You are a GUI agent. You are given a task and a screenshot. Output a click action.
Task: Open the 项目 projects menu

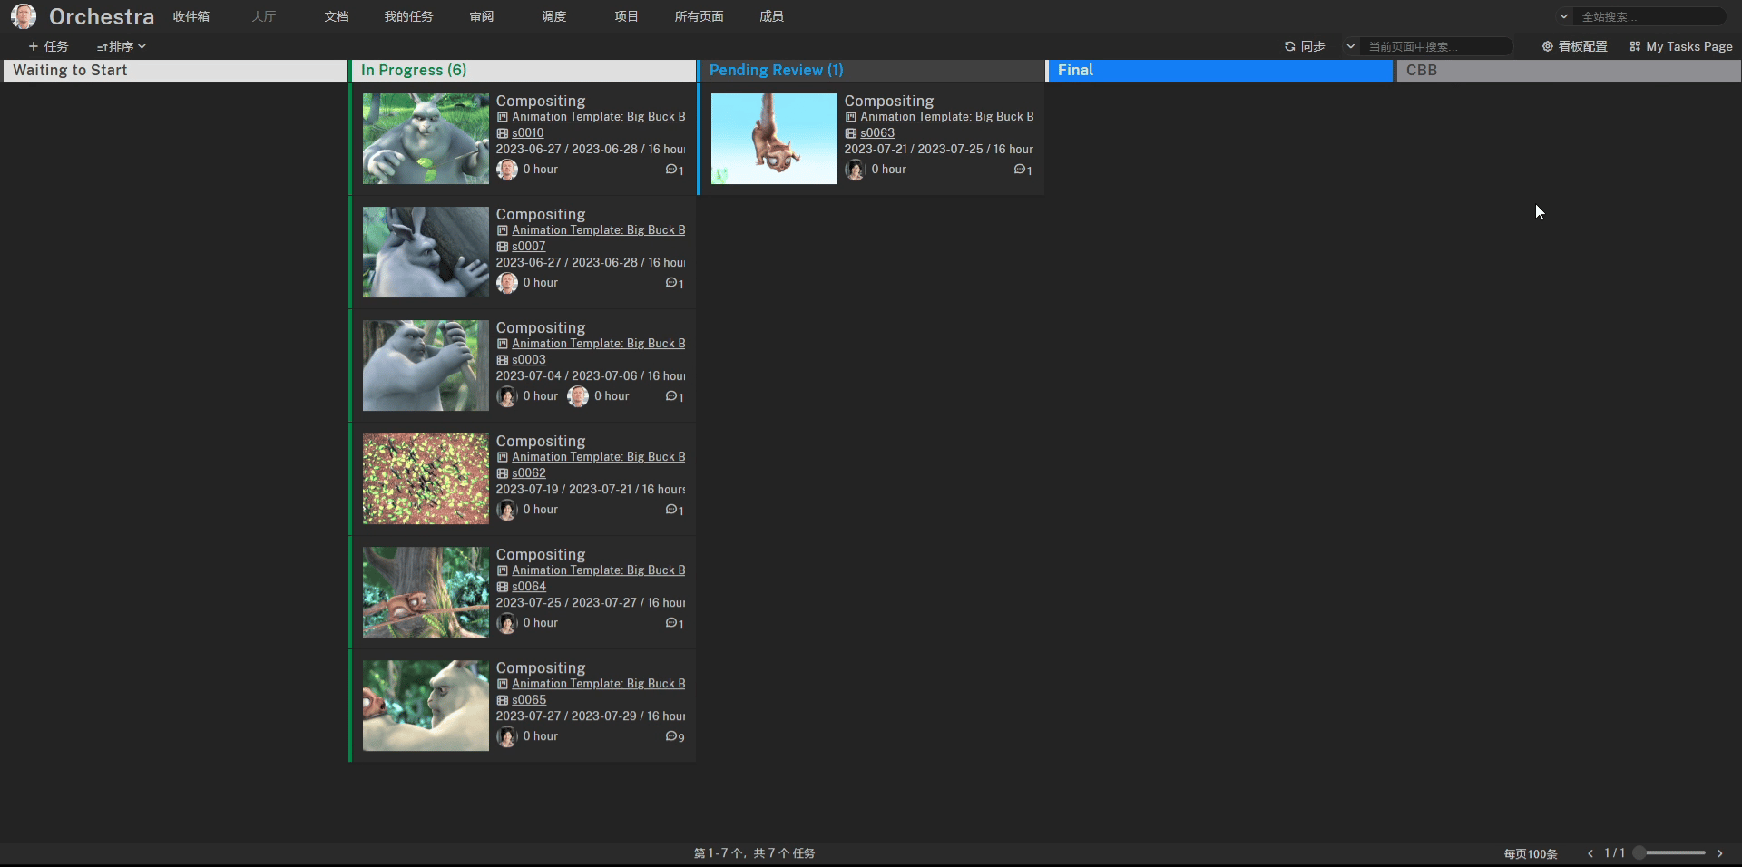627,16
